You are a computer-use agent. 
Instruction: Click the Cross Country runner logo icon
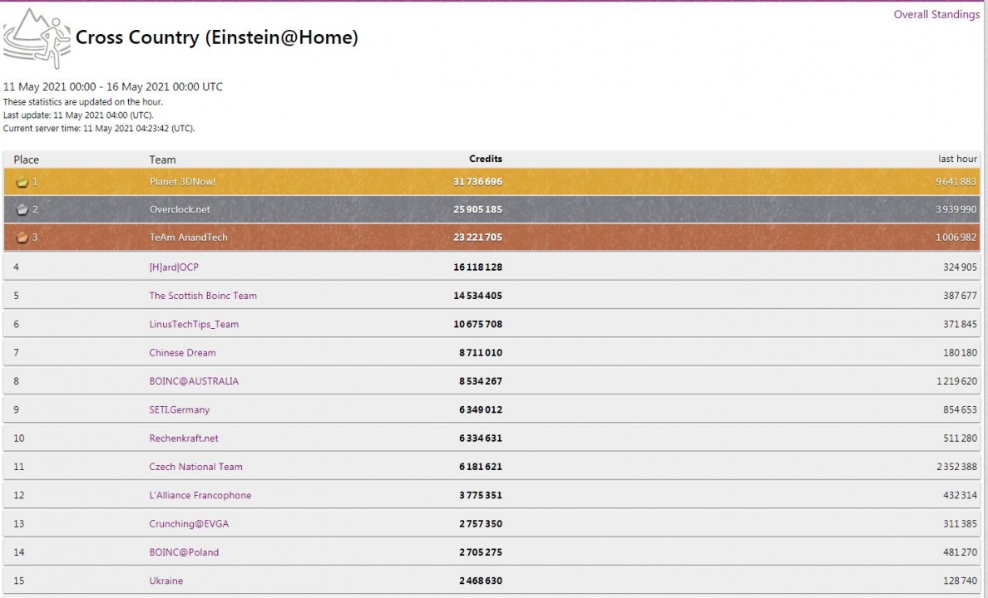37,38
